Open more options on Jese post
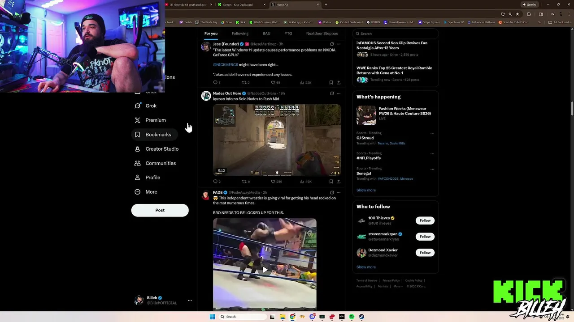 click(x=339, y=44)
